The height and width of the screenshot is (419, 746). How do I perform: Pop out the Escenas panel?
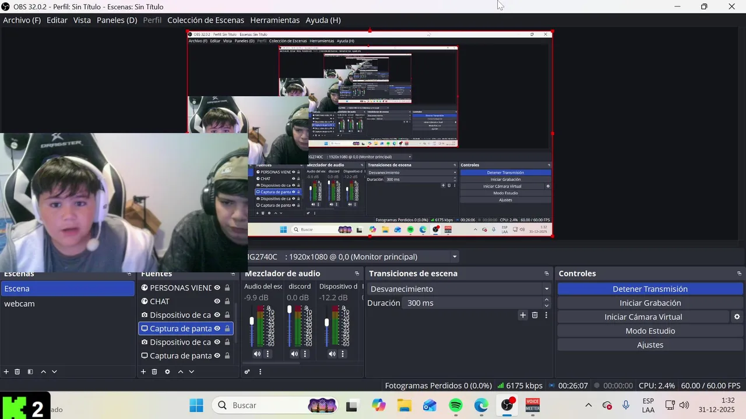tap(129, 274)
